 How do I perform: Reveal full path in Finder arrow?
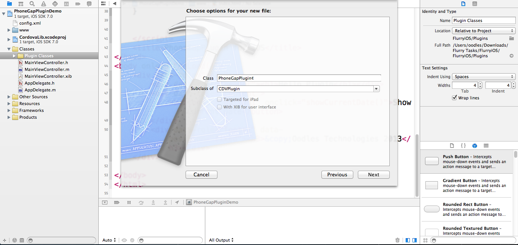coord(512,56)
